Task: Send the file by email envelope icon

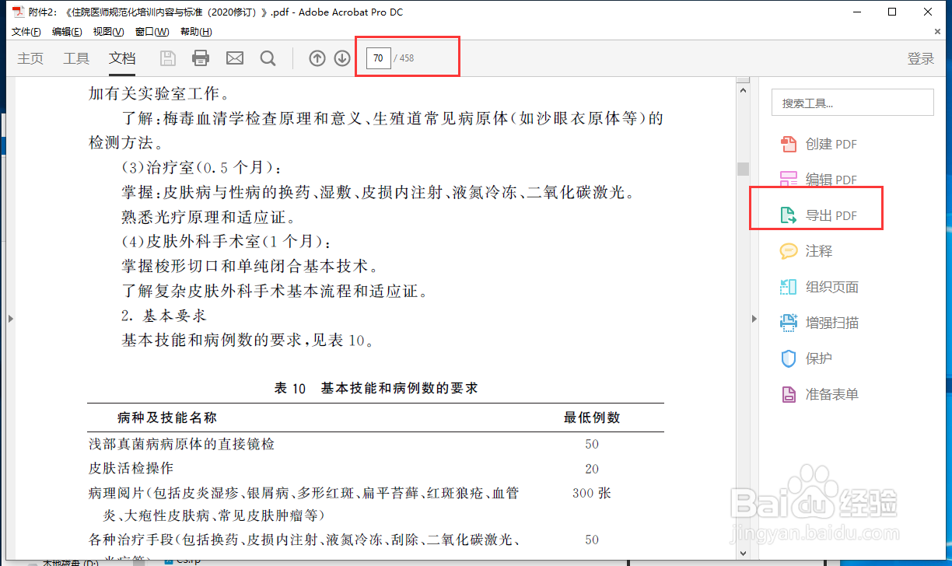Action: tap(234, 58)
